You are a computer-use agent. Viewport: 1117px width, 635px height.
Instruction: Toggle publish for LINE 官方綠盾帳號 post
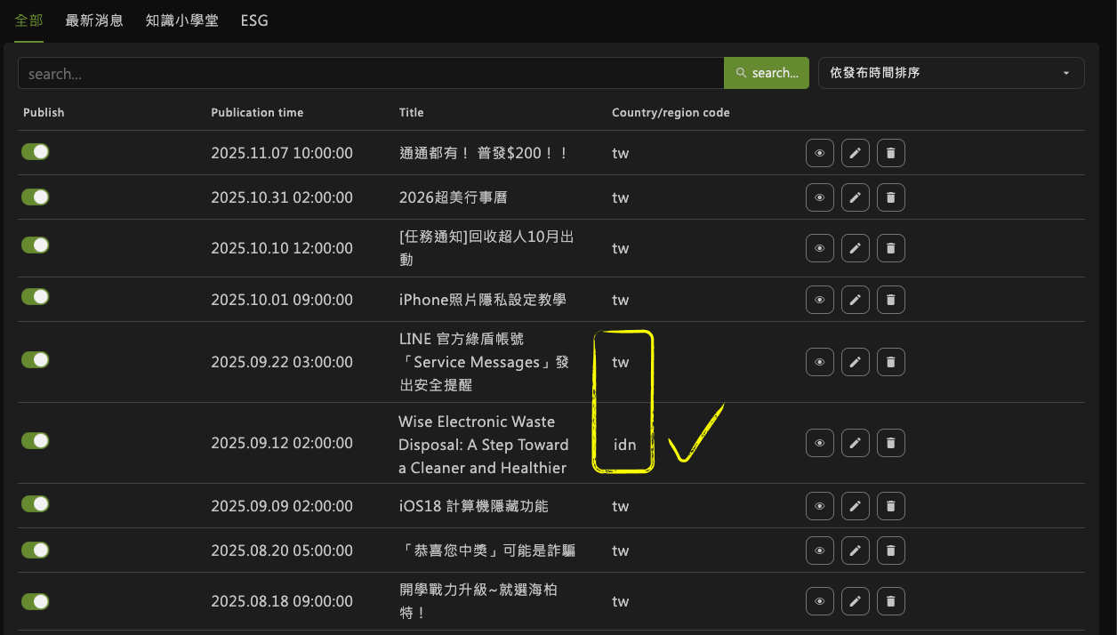point(36,359)
